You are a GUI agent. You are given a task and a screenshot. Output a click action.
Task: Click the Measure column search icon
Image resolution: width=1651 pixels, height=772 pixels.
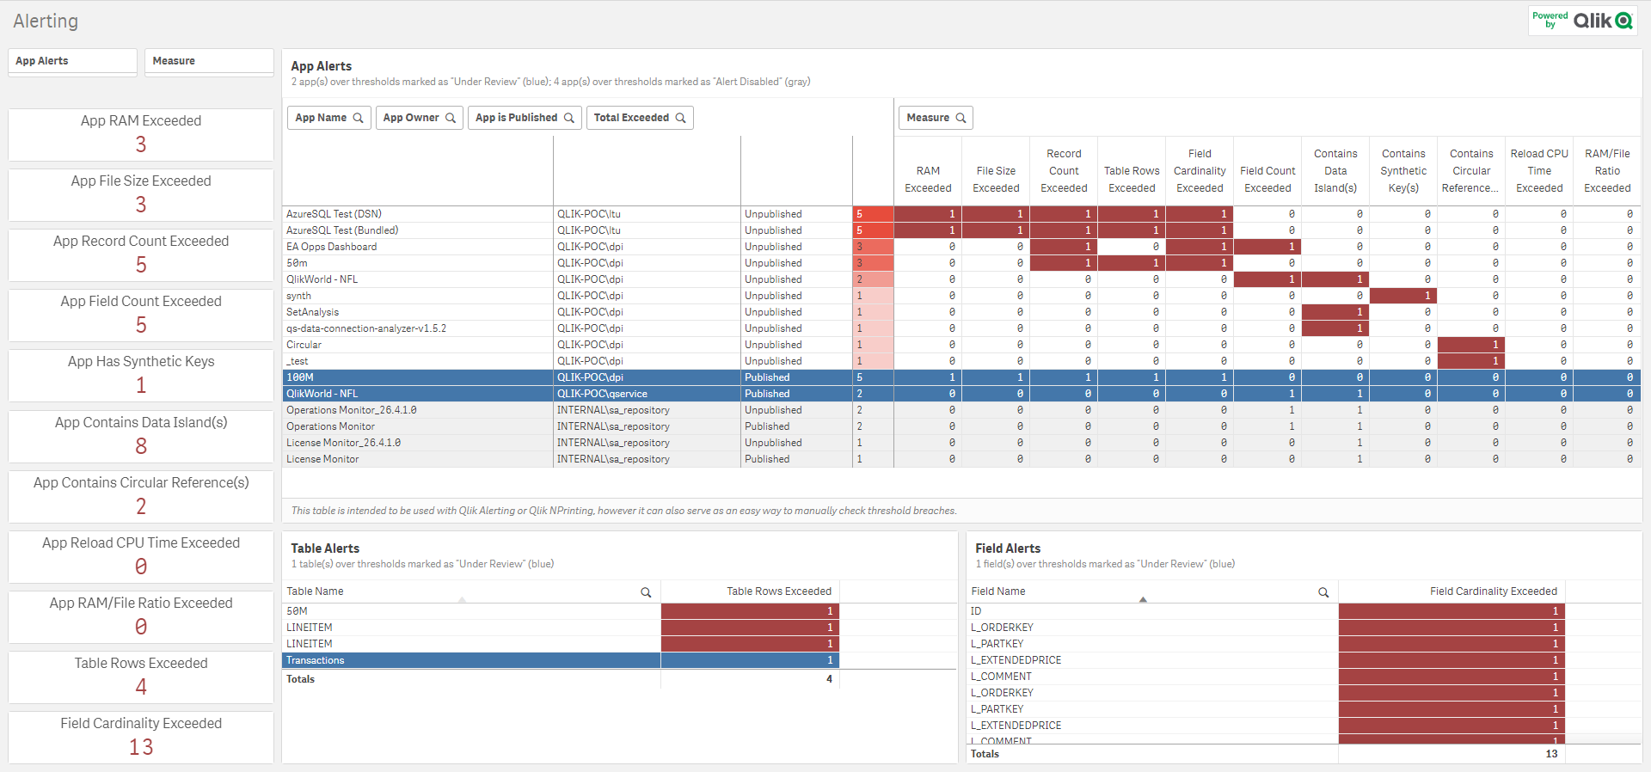(961, 118)
